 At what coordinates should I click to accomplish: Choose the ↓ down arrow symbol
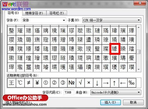click(97, 83)
